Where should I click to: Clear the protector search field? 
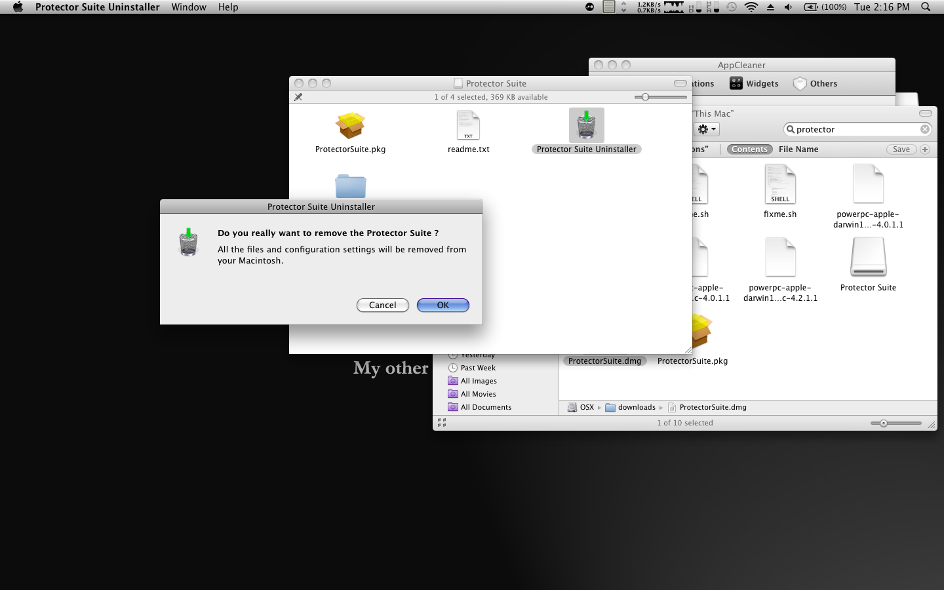coord(924,130)
